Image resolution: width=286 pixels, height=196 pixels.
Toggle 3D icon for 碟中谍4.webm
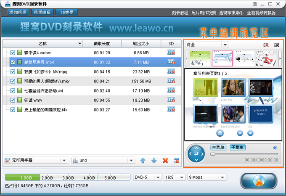(x=171, y=53)
